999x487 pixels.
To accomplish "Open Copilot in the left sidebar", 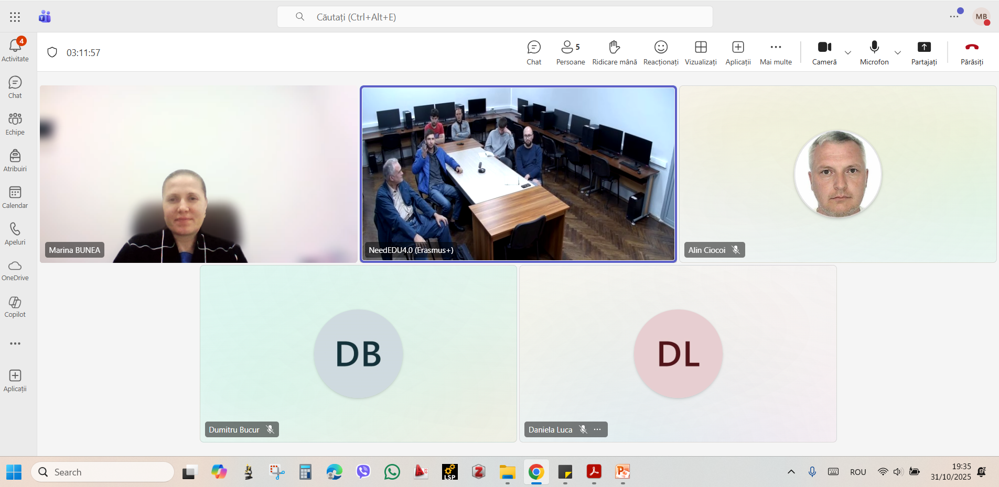I will [15, 307].
